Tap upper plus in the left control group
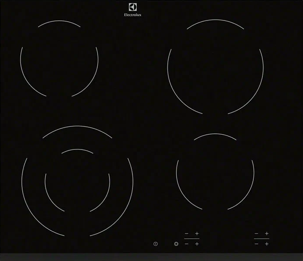The height and width of the screenshot is (261, 303). coord(197,234)
